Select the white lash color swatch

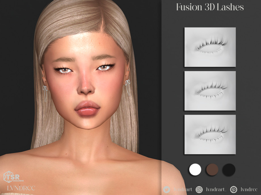(x=195, y=169)
